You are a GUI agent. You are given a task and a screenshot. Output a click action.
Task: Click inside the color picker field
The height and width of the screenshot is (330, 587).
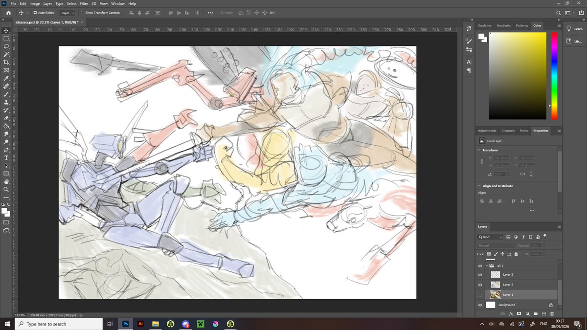coord(518,76)
